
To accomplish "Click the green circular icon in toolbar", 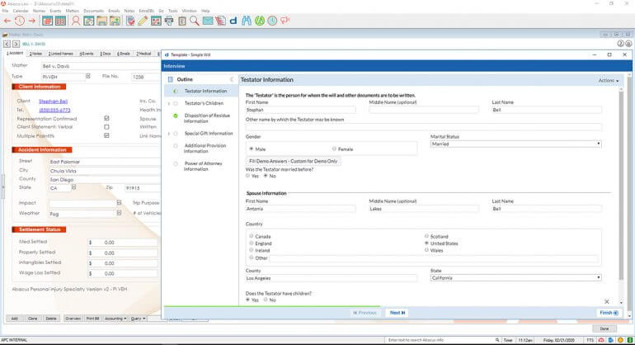I will coord(260,21).
